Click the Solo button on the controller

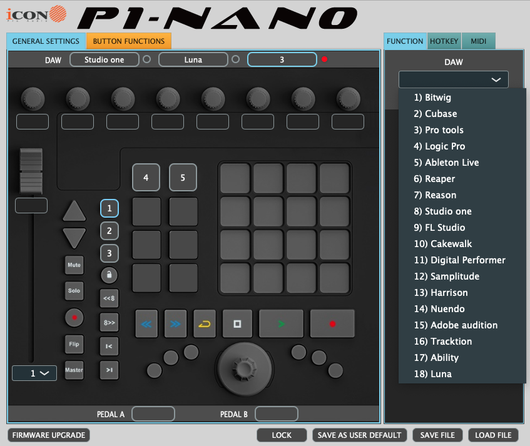(74, 291)
